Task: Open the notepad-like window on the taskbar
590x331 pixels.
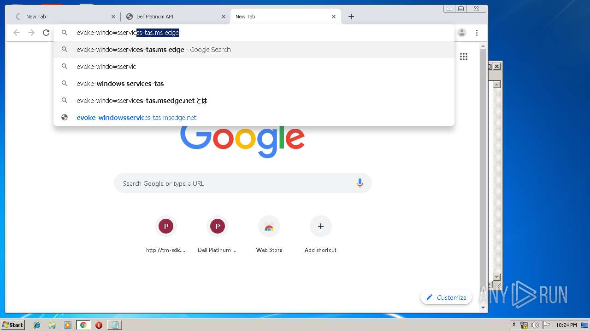Action: coord(114,325)
